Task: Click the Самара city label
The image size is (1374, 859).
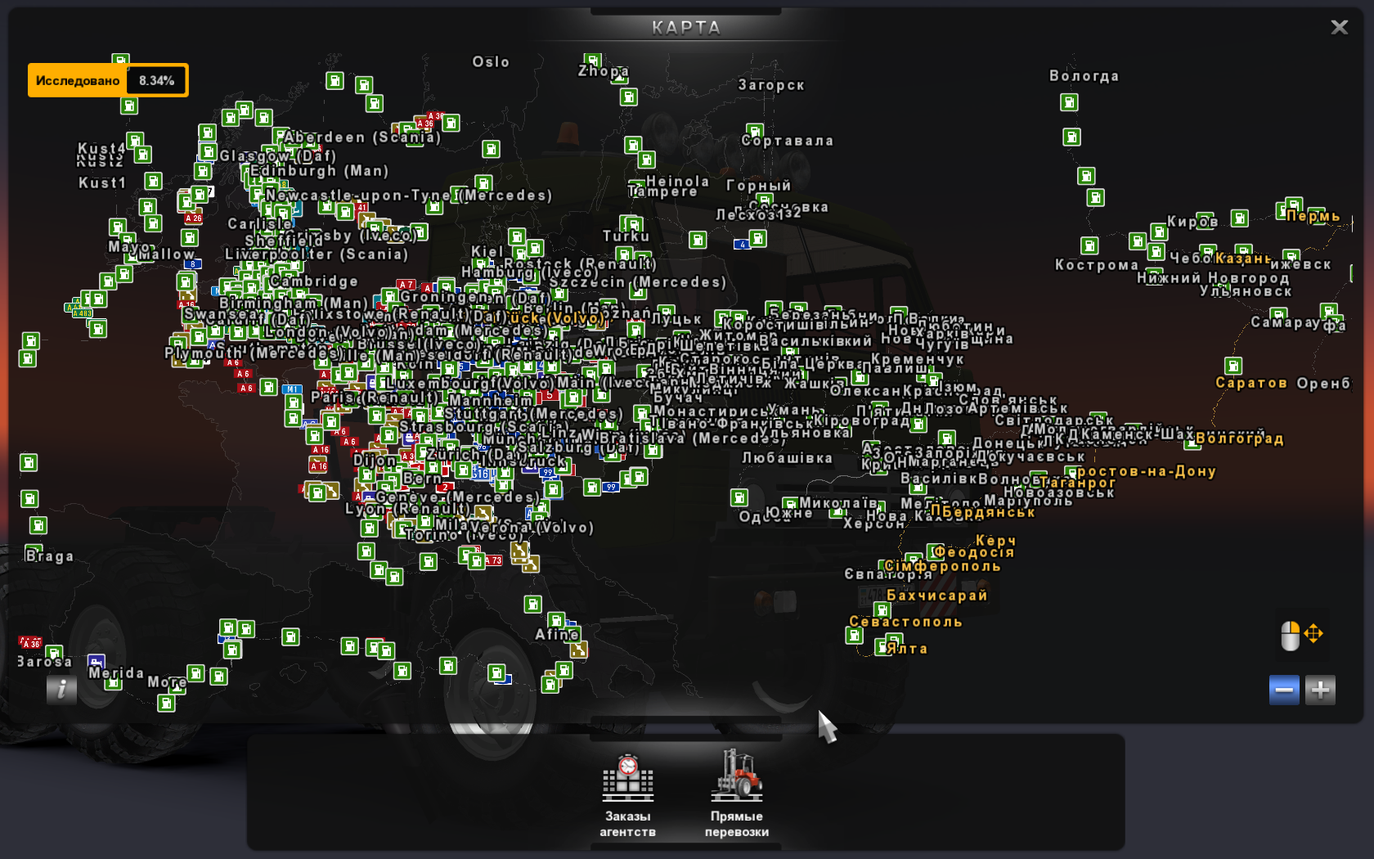Action: click(x=1282, y=322)
